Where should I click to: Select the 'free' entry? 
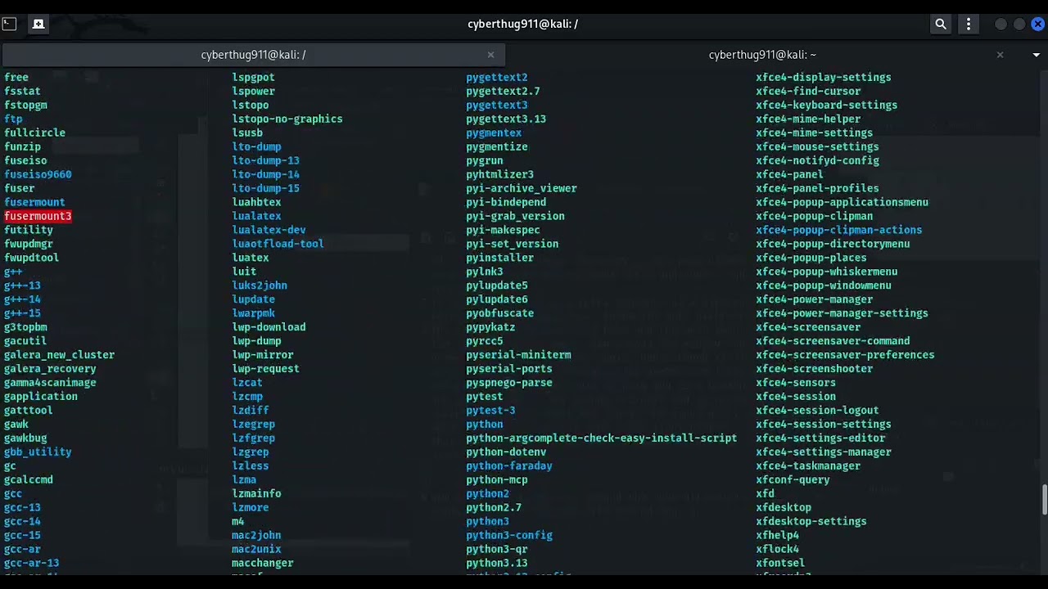16,77
